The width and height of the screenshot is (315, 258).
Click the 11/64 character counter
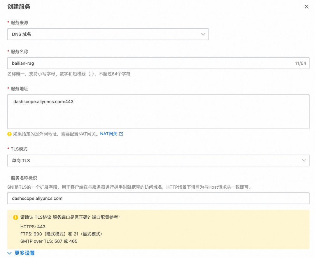click(301, 63)
